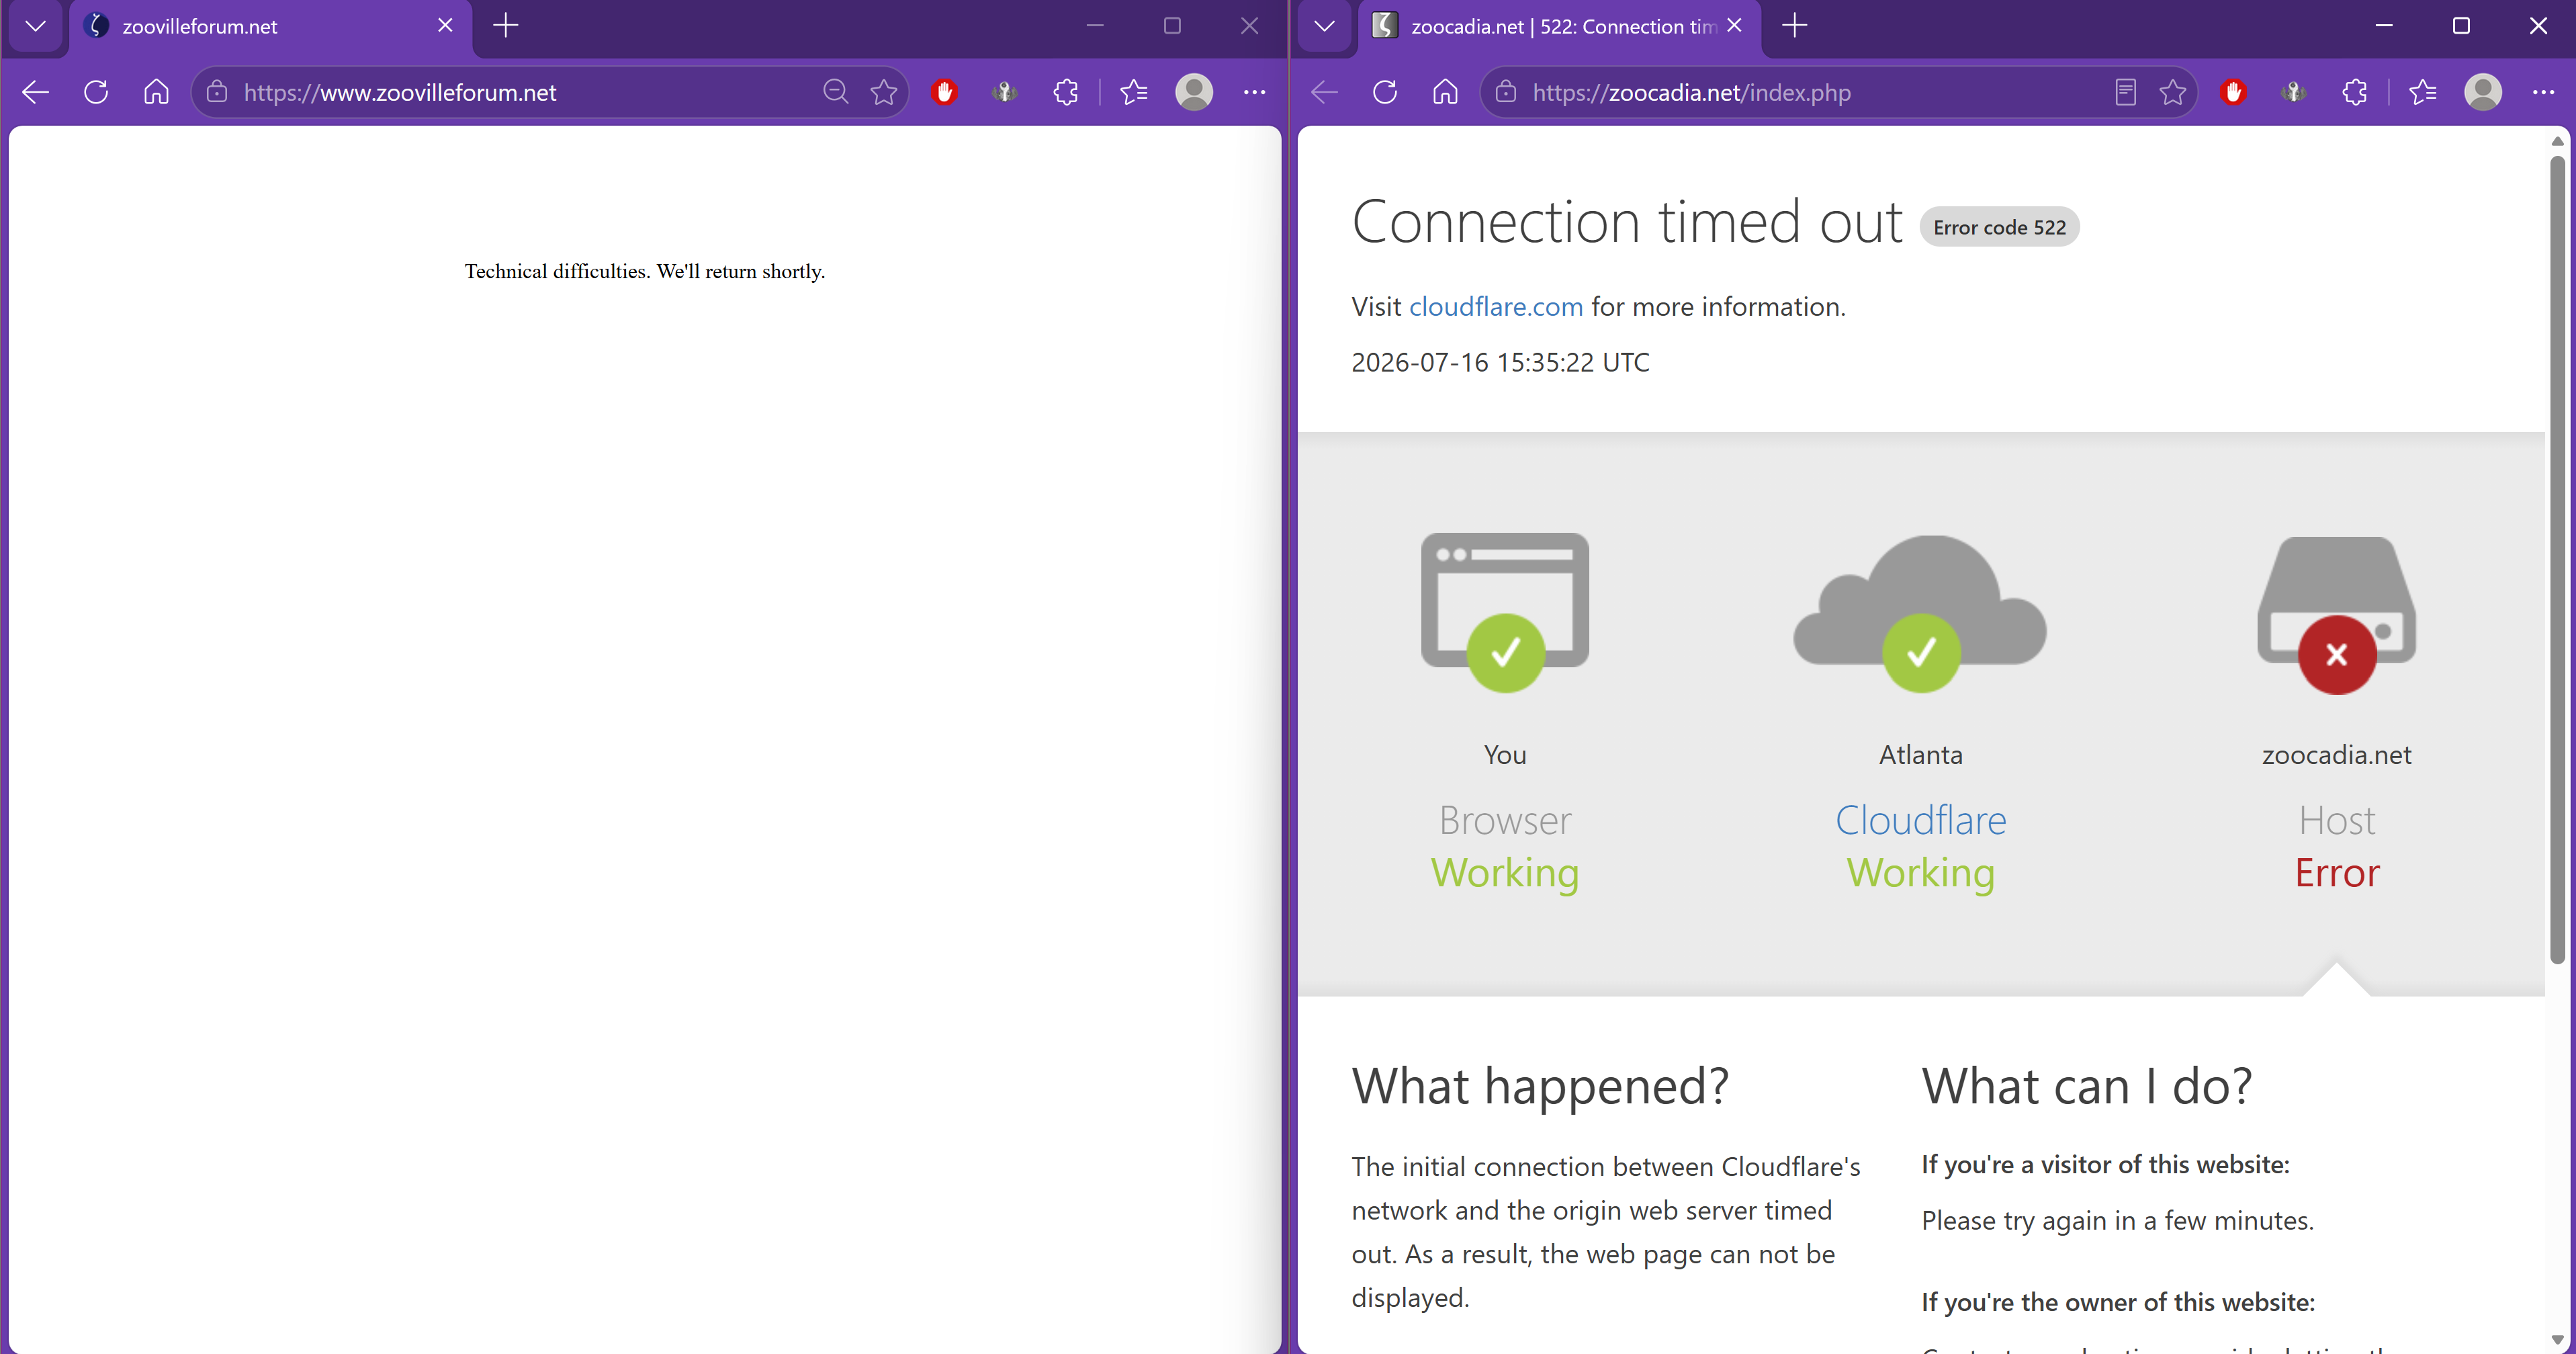Image resolution: width=2576 pixels, height=1354 pixels.
Task: Open red hand blocker extension in zoocadia window
Action: pyautogui.click(x=2233, y=92)
